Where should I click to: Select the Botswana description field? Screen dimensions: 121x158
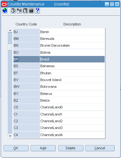point(72,87)
